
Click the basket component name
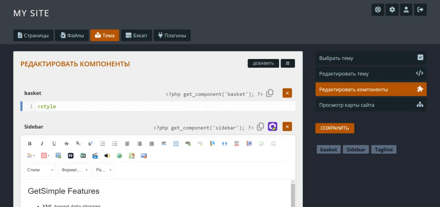point(33,93)
